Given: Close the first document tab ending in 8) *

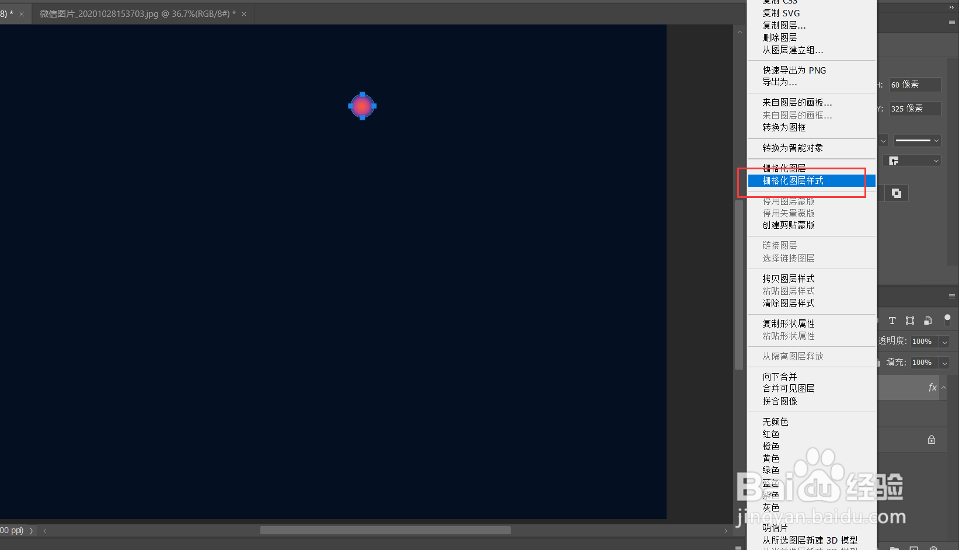Looking at the screenshot, I should tap(22, 14).
